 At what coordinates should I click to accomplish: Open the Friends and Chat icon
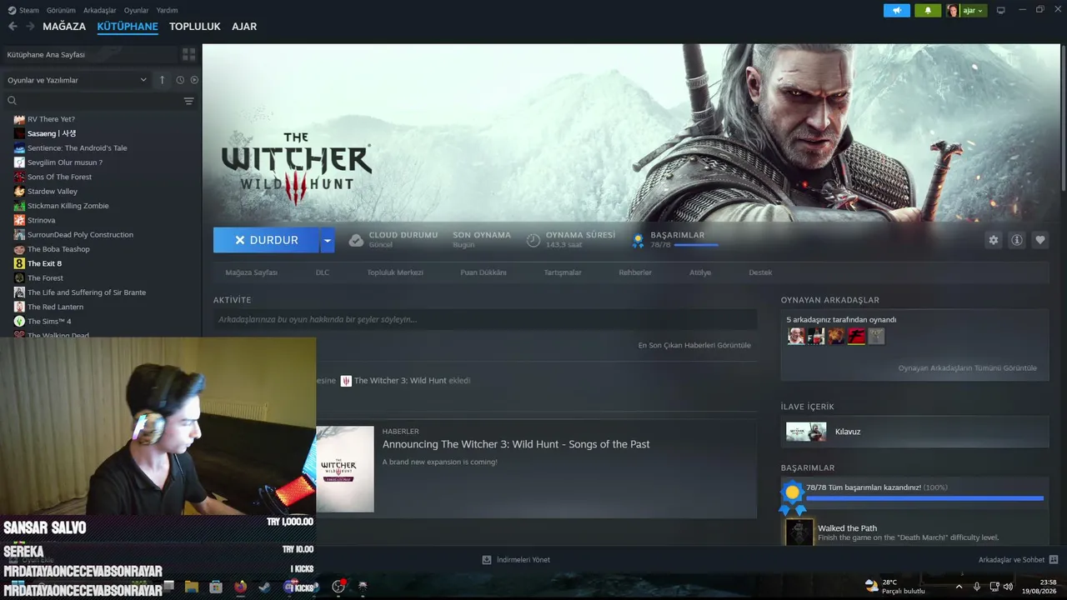click(x=1054, y=560)
